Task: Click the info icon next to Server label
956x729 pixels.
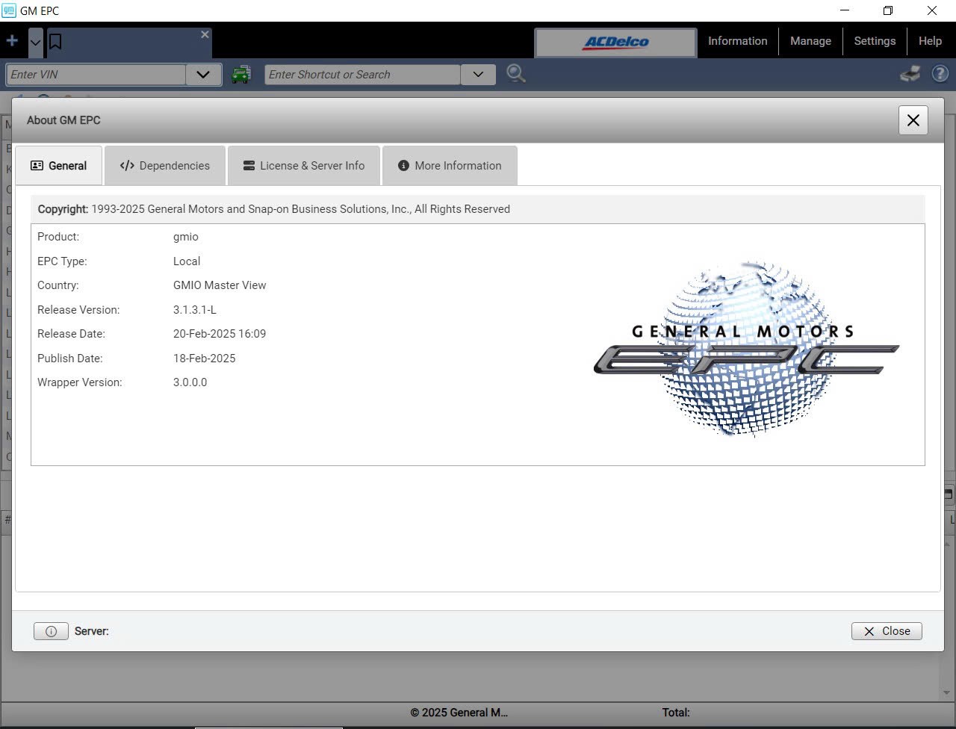Action: coord(51,631)
